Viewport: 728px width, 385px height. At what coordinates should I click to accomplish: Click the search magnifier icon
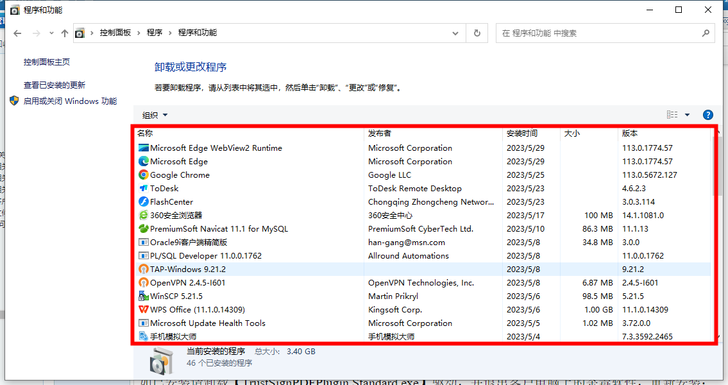coord(706,33)
